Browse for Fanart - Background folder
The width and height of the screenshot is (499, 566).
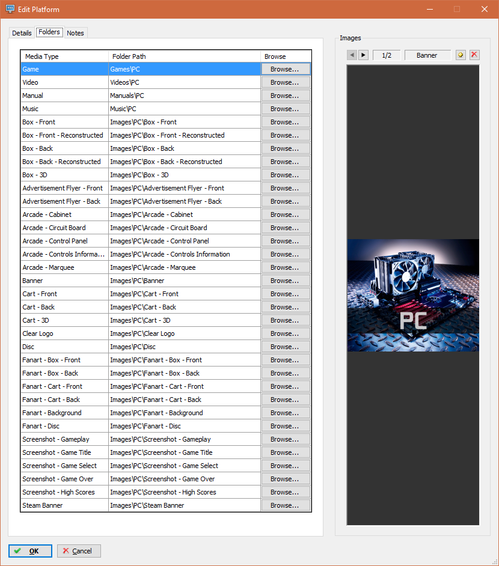tap(285, 413)
